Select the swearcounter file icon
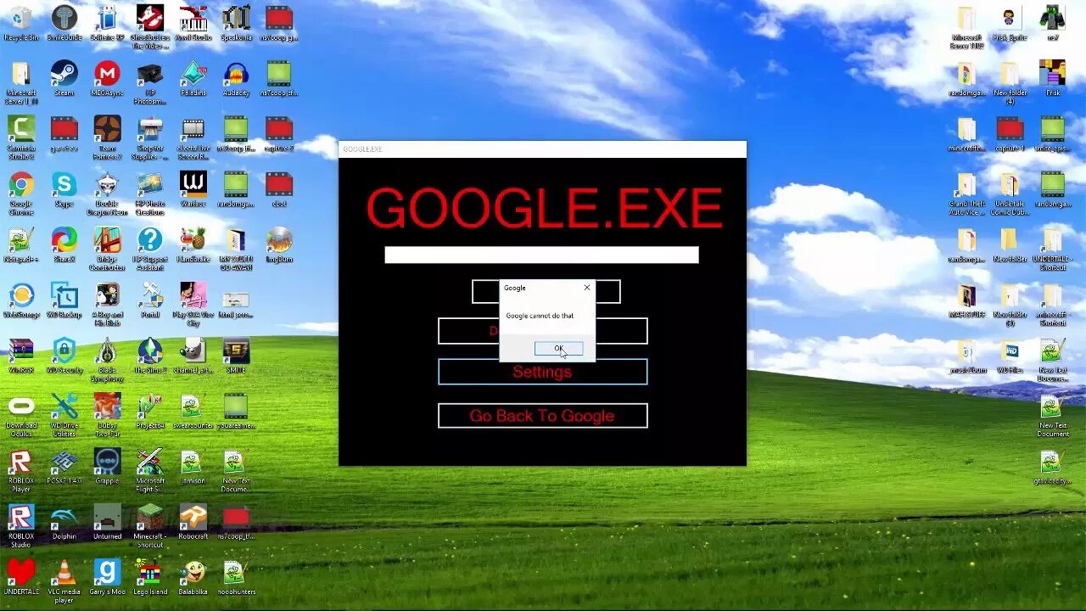 pyautogui.click(x=193, y=412)
